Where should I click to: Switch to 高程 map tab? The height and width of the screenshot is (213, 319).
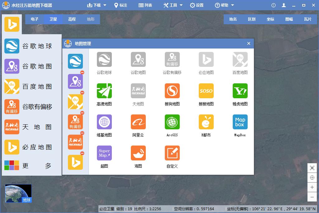coord(72,19)
